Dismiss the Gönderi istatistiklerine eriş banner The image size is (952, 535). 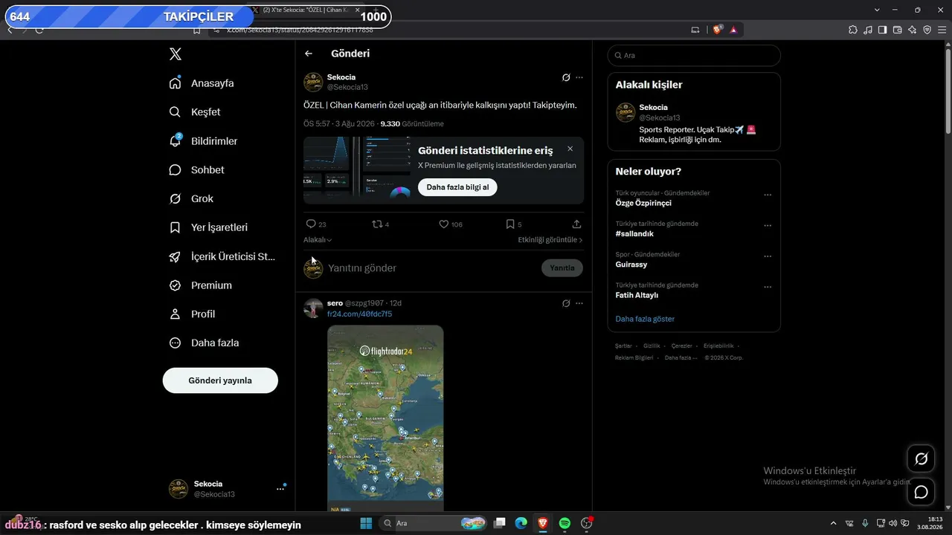tap(570, 149)
